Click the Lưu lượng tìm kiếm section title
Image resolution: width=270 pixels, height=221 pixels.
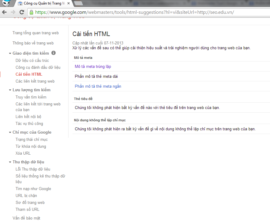pos(32,90)
